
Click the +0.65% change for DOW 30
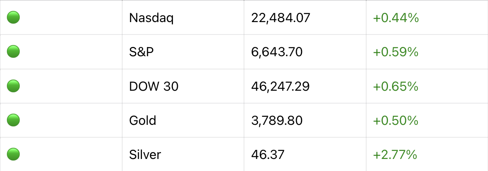[396, 86]
